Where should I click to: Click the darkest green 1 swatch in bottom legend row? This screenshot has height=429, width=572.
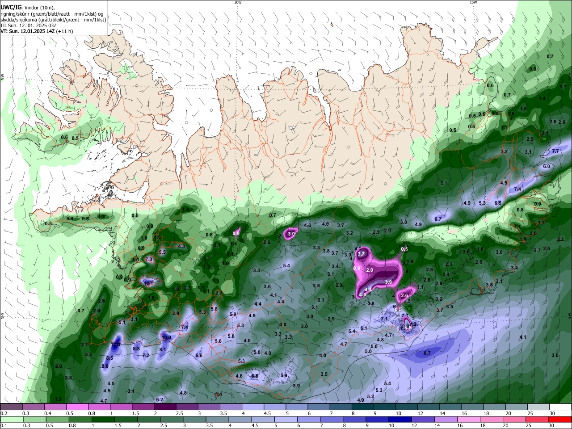tap(103, 419)
